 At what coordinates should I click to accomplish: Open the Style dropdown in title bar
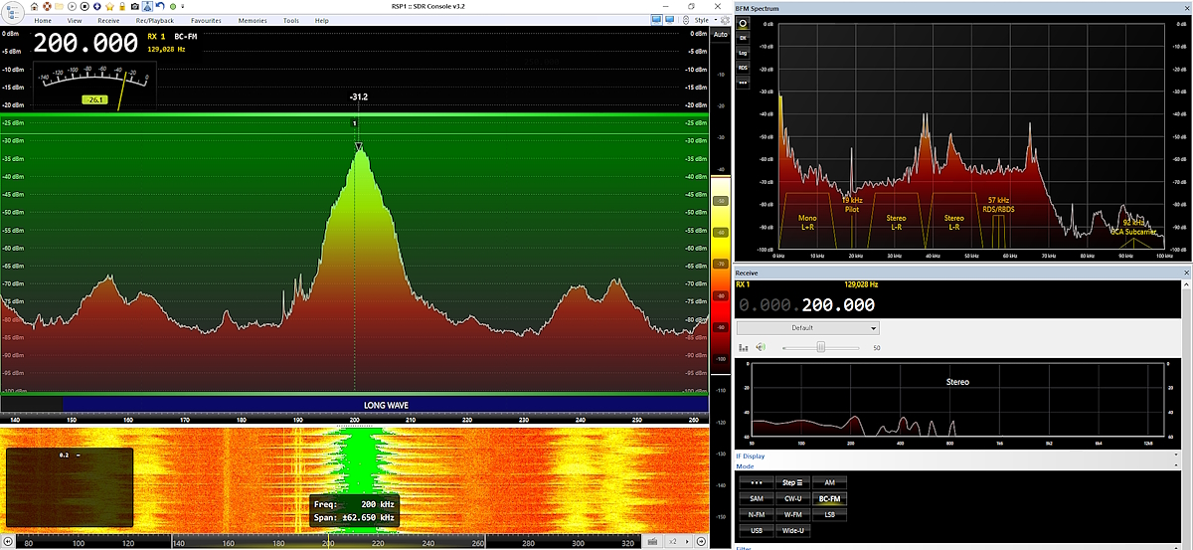click(x=704, y=20)
